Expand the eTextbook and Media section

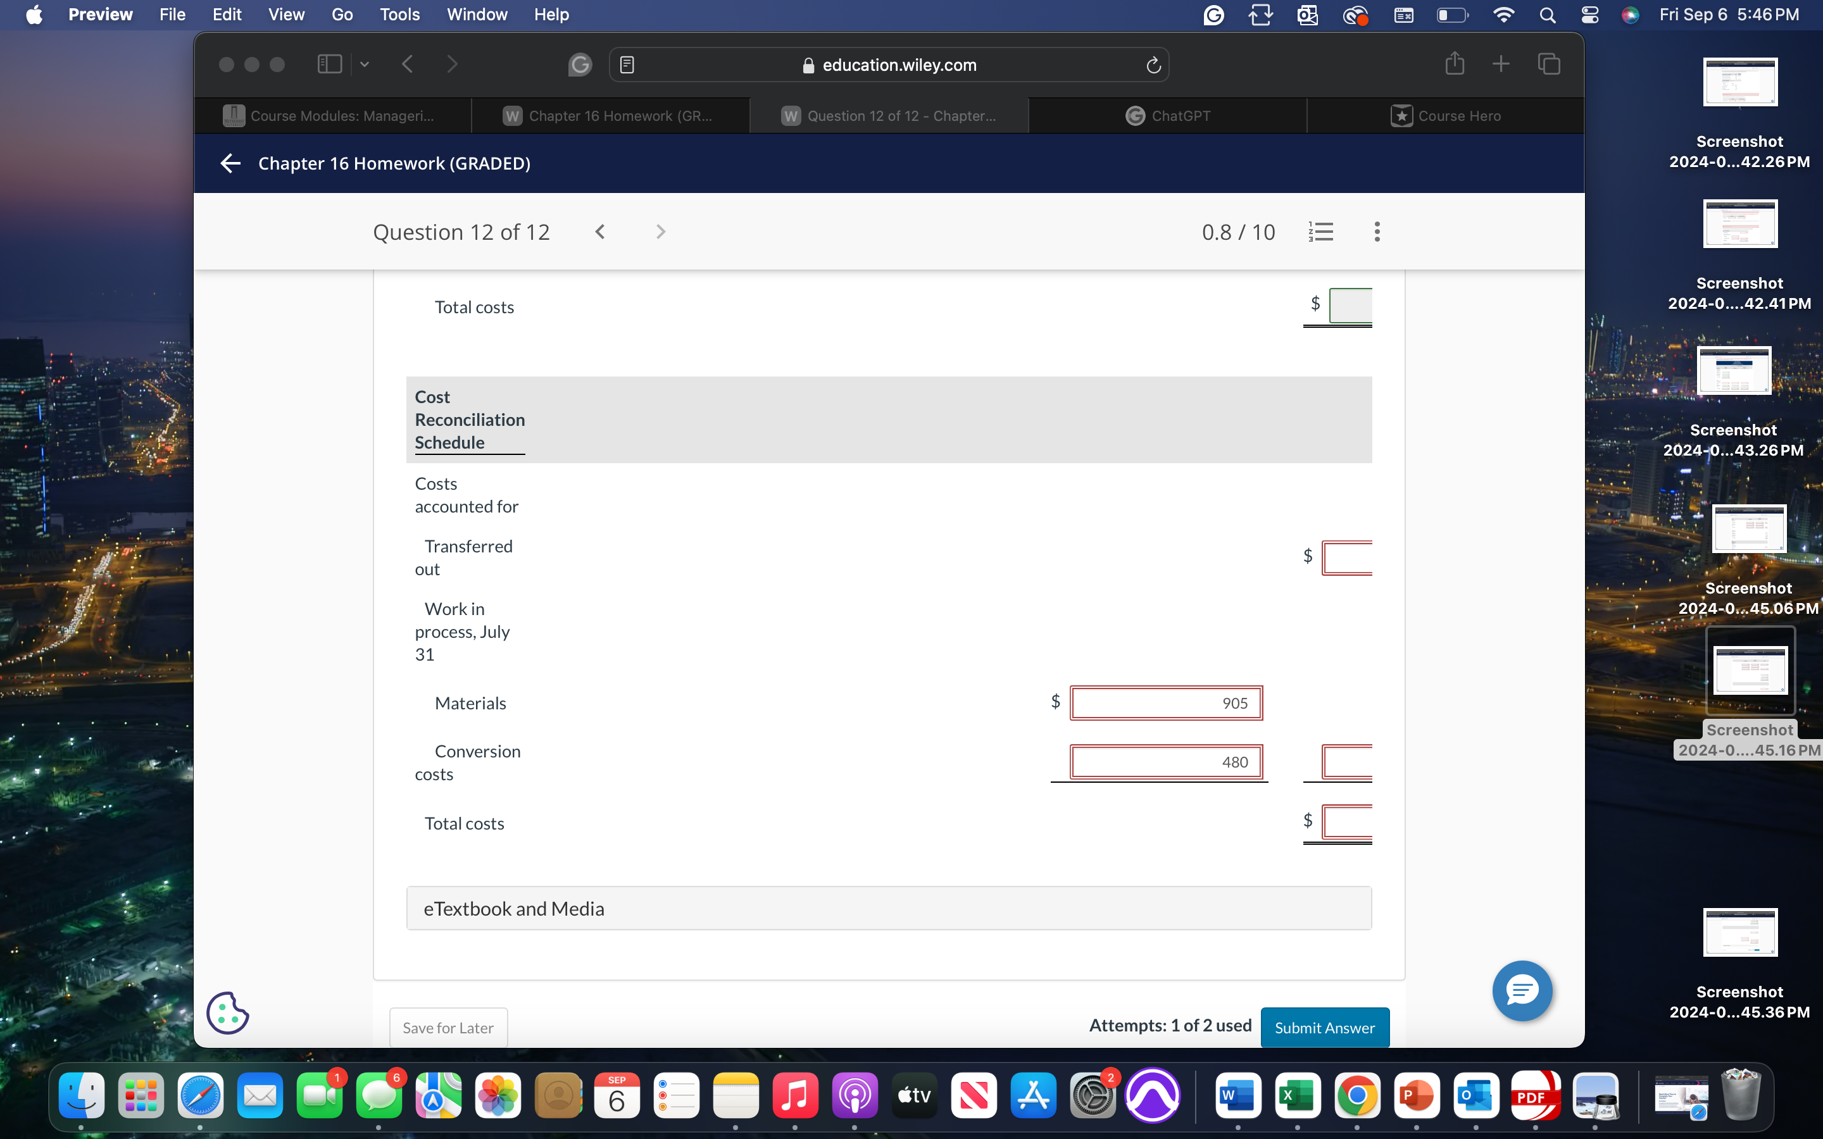tap(888, 909)
